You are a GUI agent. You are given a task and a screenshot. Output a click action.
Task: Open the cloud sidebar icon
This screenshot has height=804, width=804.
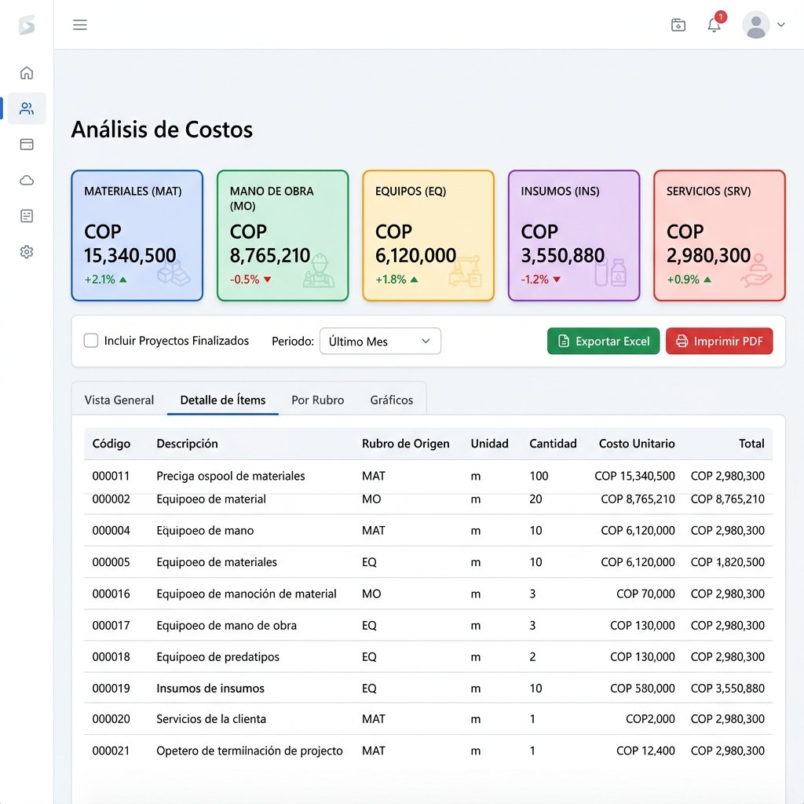pyautogui.click(x=27, y=180)
